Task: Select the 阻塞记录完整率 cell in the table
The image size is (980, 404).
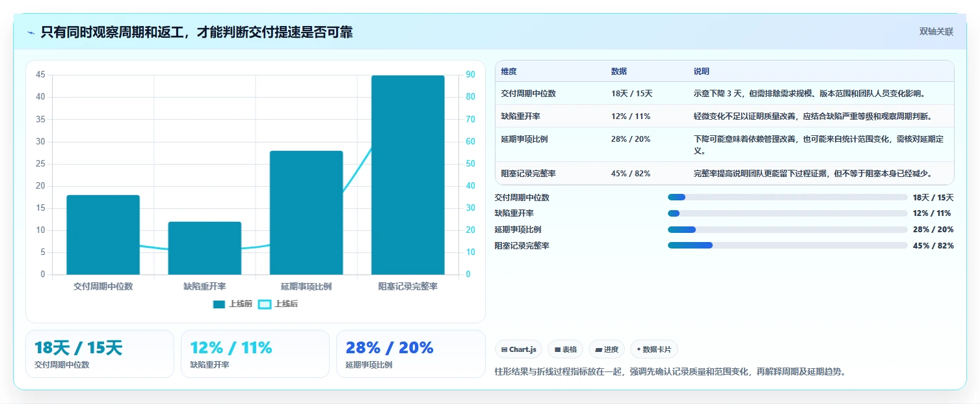Action: (x=528, y=174)
